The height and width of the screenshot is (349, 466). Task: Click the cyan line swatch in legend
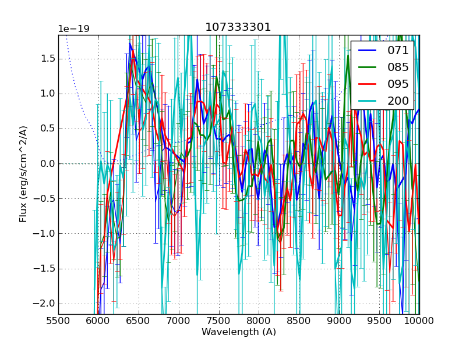click(367, 101)
